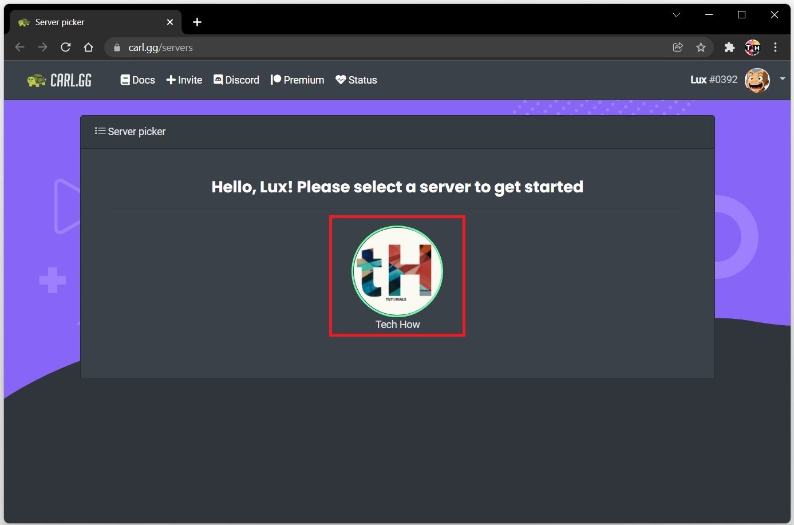
Task: Open the Chrome profile avatar
Action: pyautogui.click(x=752, y=48)
